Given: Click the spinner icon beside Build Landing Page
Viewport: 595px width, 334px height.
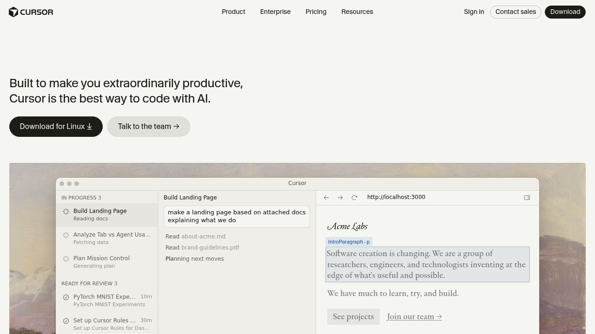Looking at the screenshot, I should click(66, 212).
